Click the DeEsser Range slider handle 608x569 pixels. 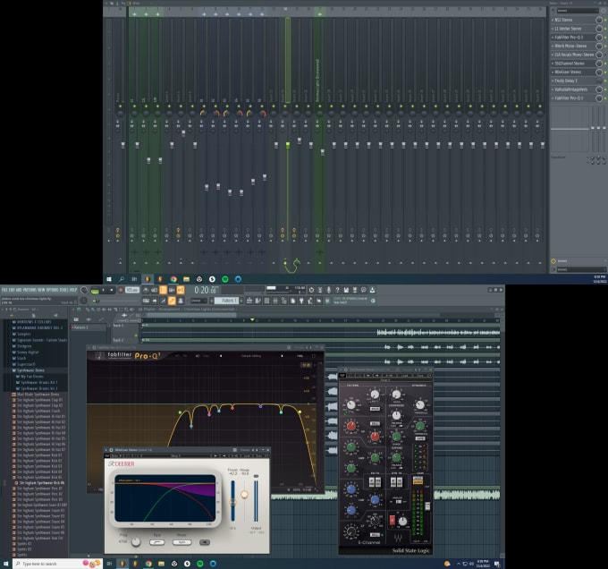(x=244, y=494)
